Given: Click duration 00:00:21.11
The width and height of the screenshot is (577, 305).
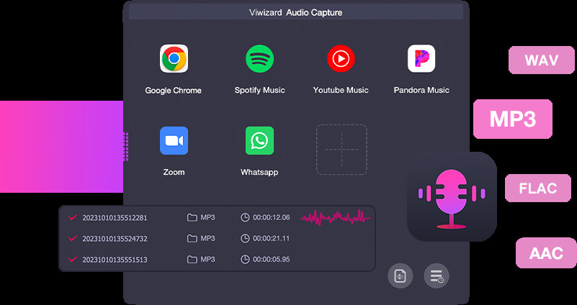Looking at the screenshot, I should tap(271, 239).
